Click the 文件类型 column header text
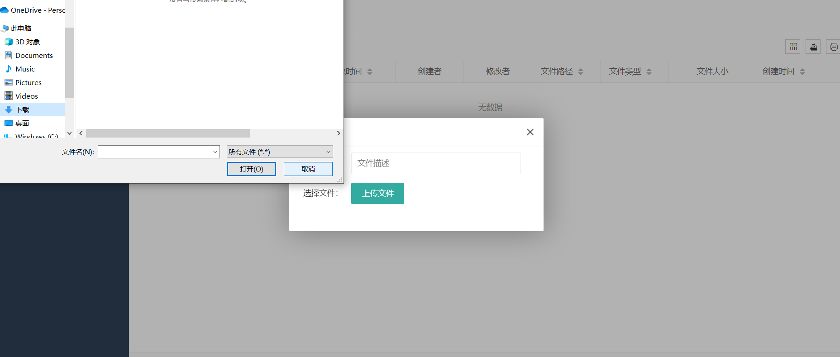 coord(625,71)
